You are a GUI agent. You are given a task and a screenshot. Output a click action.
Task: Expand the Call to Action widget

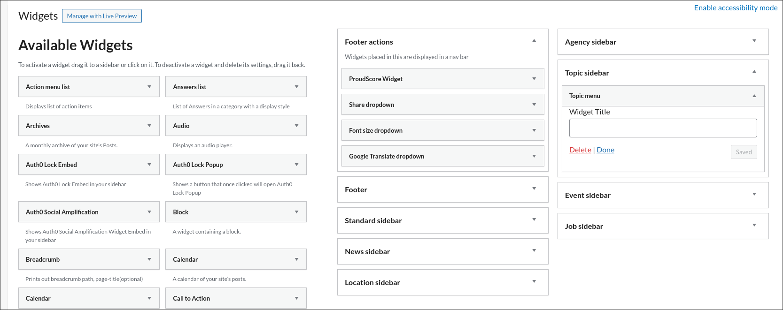pos(296,298)
